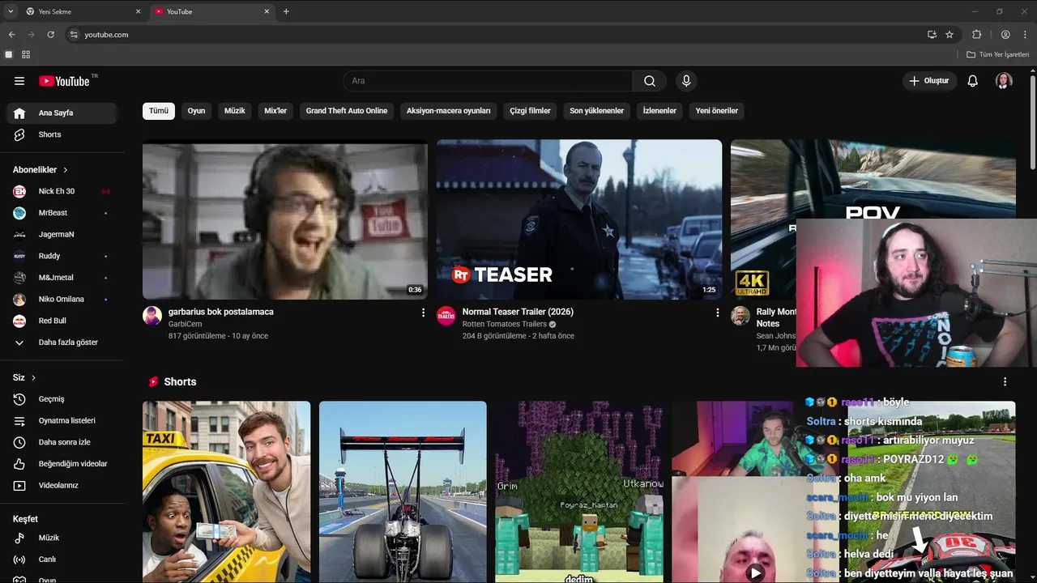Select the Müzik filter chip

[x=235, y=111]
